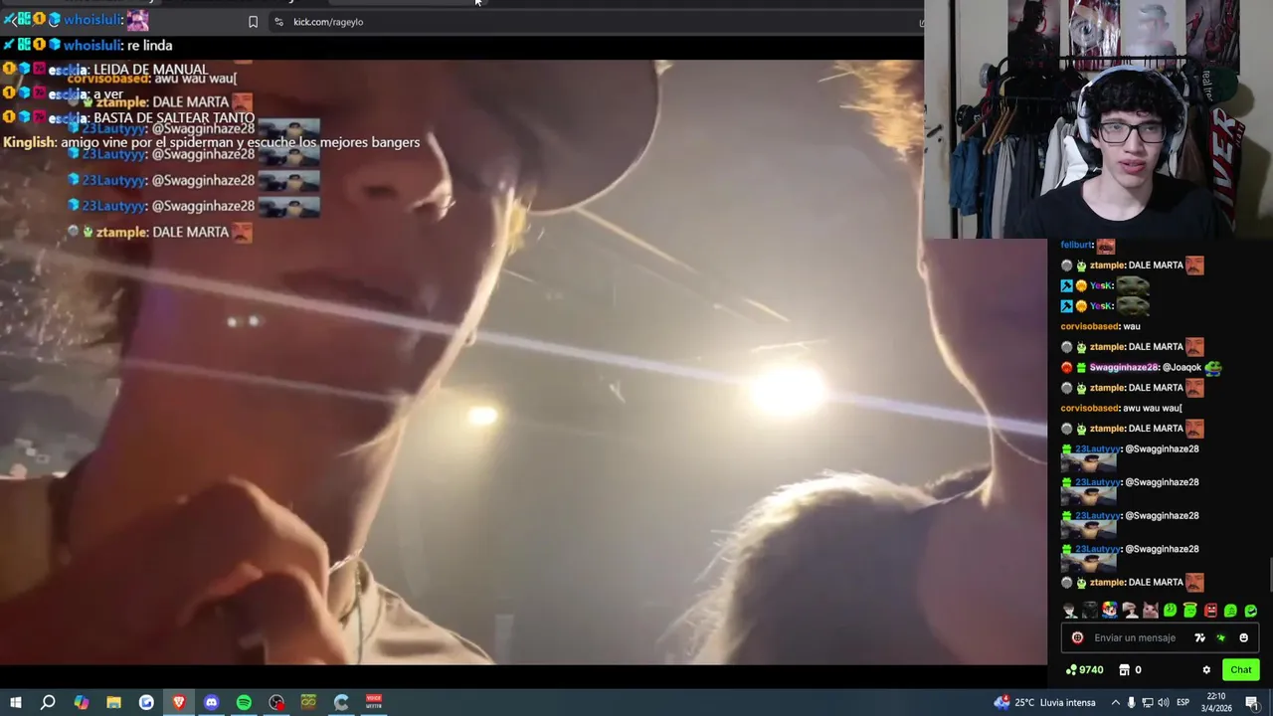Pick the first person-portrait quick emote
The width and height of the screenshot is (1273, 716).
click(1070, 611)
